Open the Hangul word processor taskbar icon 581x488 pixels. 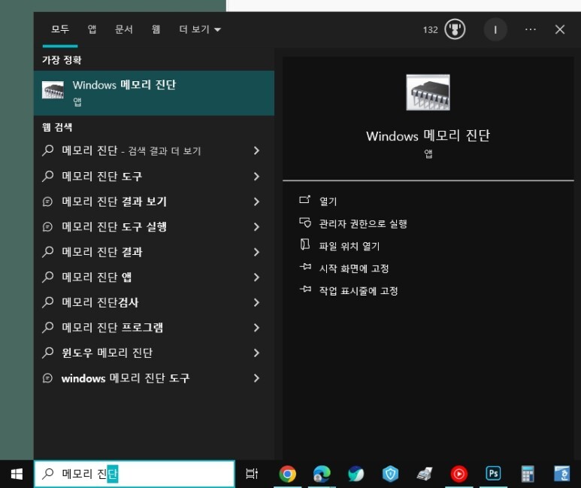561,474
